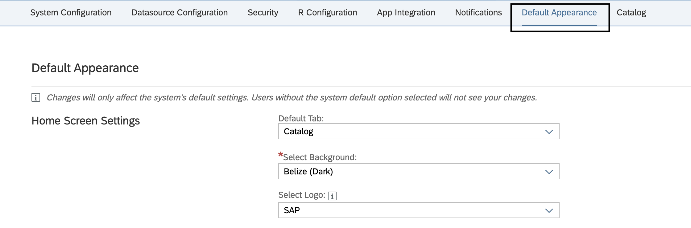This screenshot has width=691, height=228.
Task: Click the Home Screen Settings heading
Action: (86, 121)
